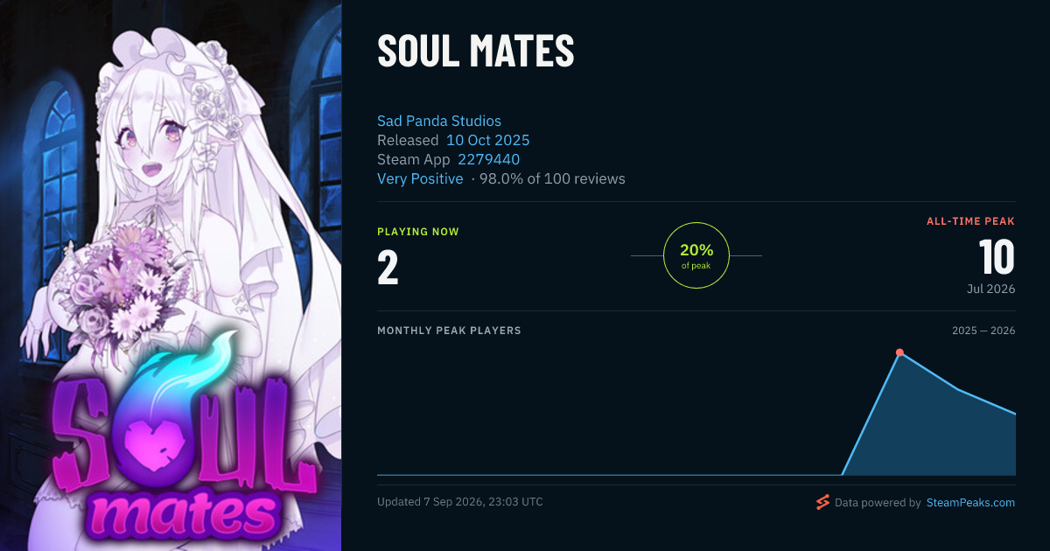Click the 2025 — 2026 chart range label
The height and width of the screenshot is (551, 1050).
[x=983, y=331]
